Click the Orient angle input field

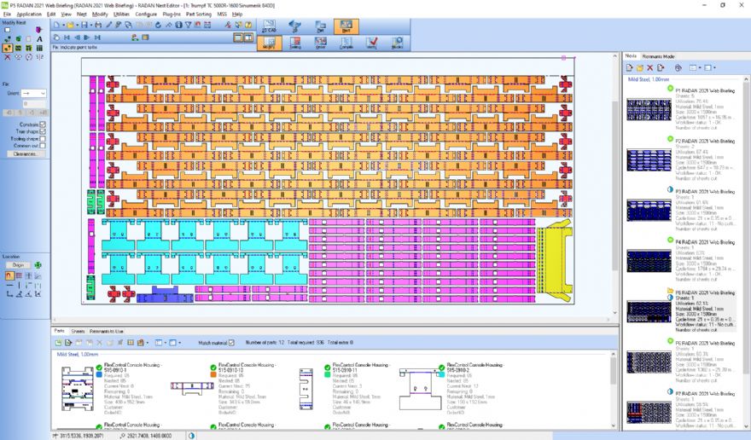[34, 103]
